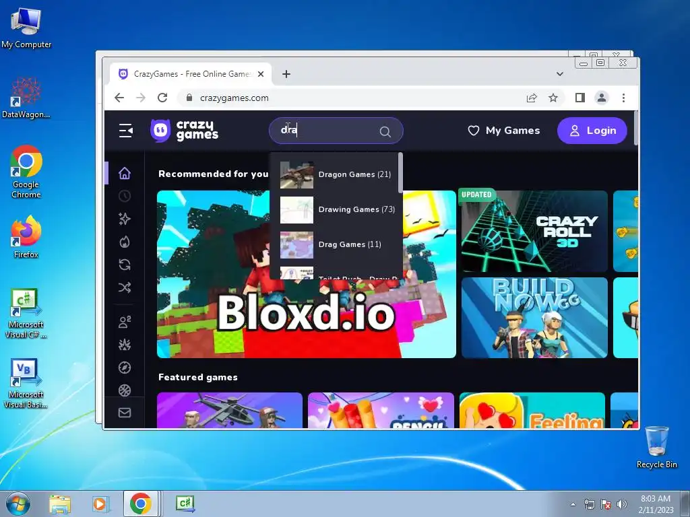
Task: Click the envelope contact icon in sidebar
Action: point(125,413)
